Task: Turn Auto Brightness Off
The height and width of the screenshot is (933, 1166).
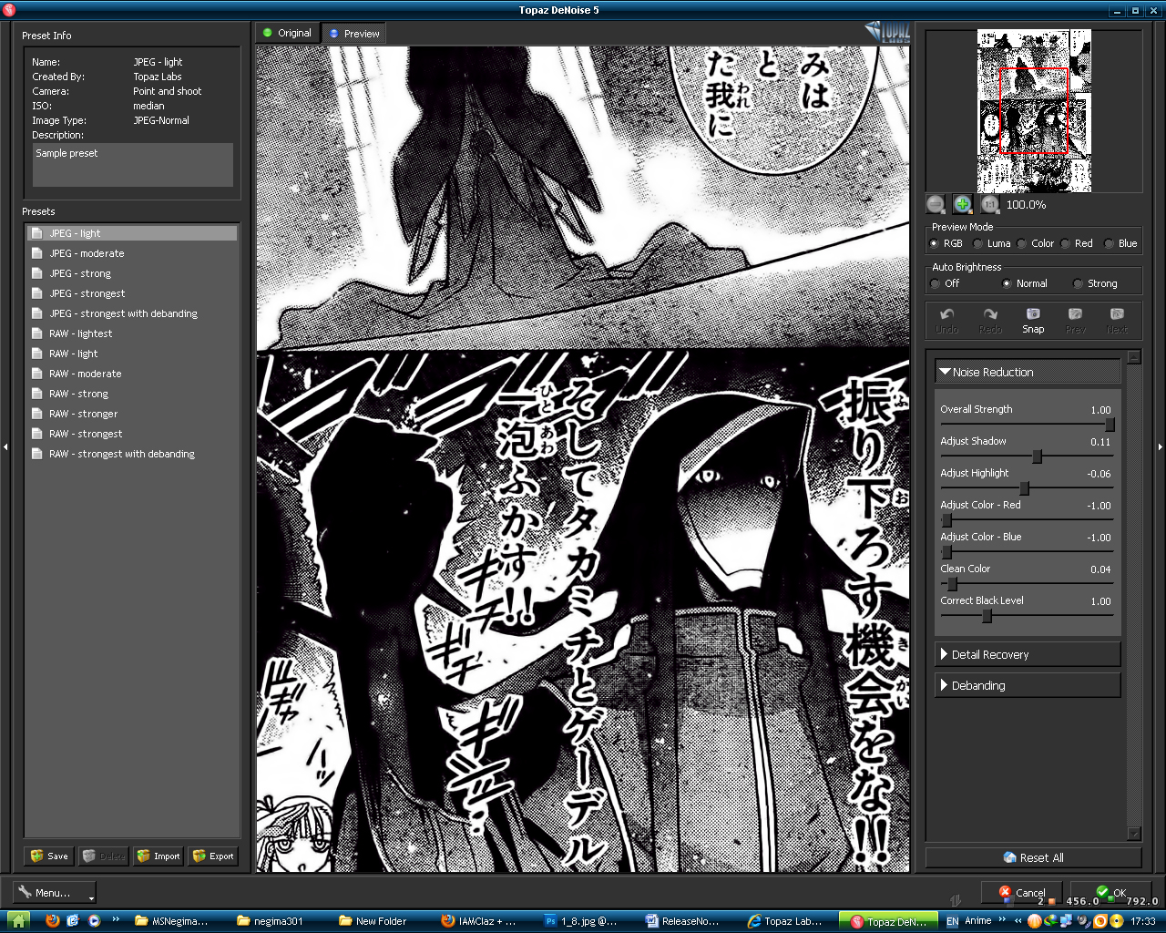Action: pyautogui.click(x=935, y=283)
